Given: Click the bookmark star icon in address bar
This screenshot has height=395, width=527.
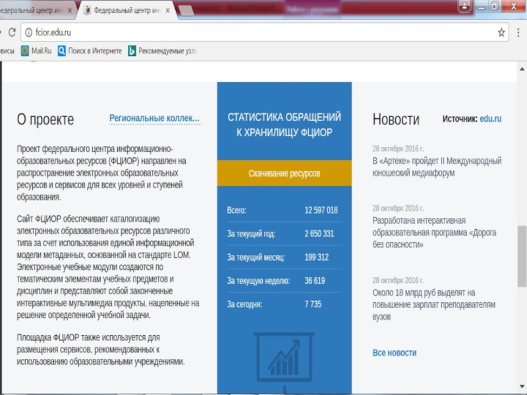Looking at the screenshot, I should point(501,32).
